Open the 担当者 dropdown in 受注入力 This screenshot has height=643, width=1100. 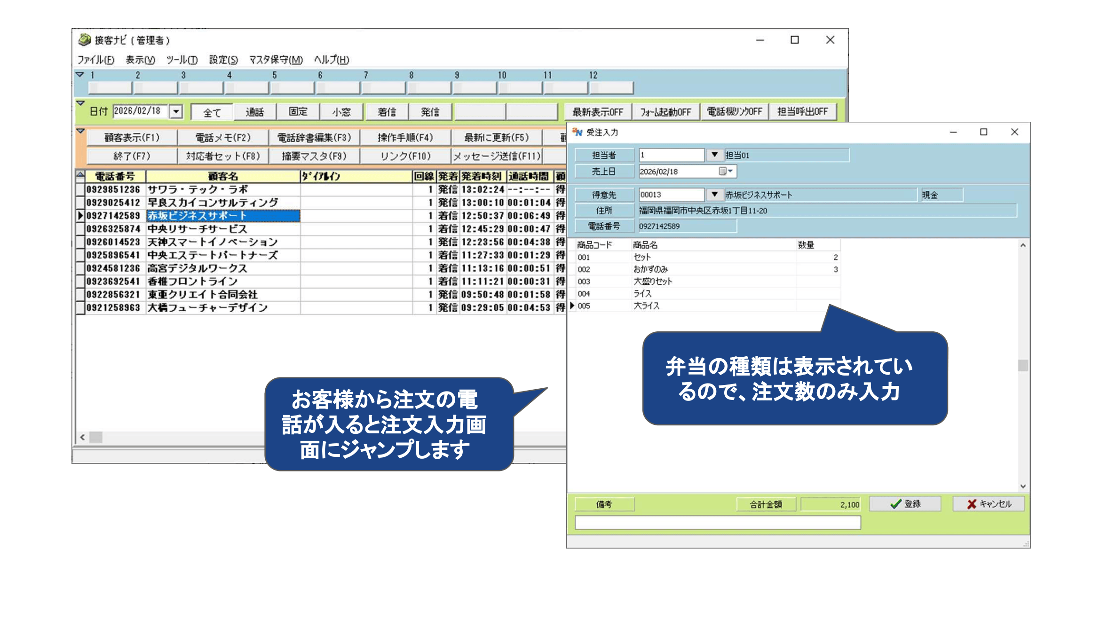715,155
